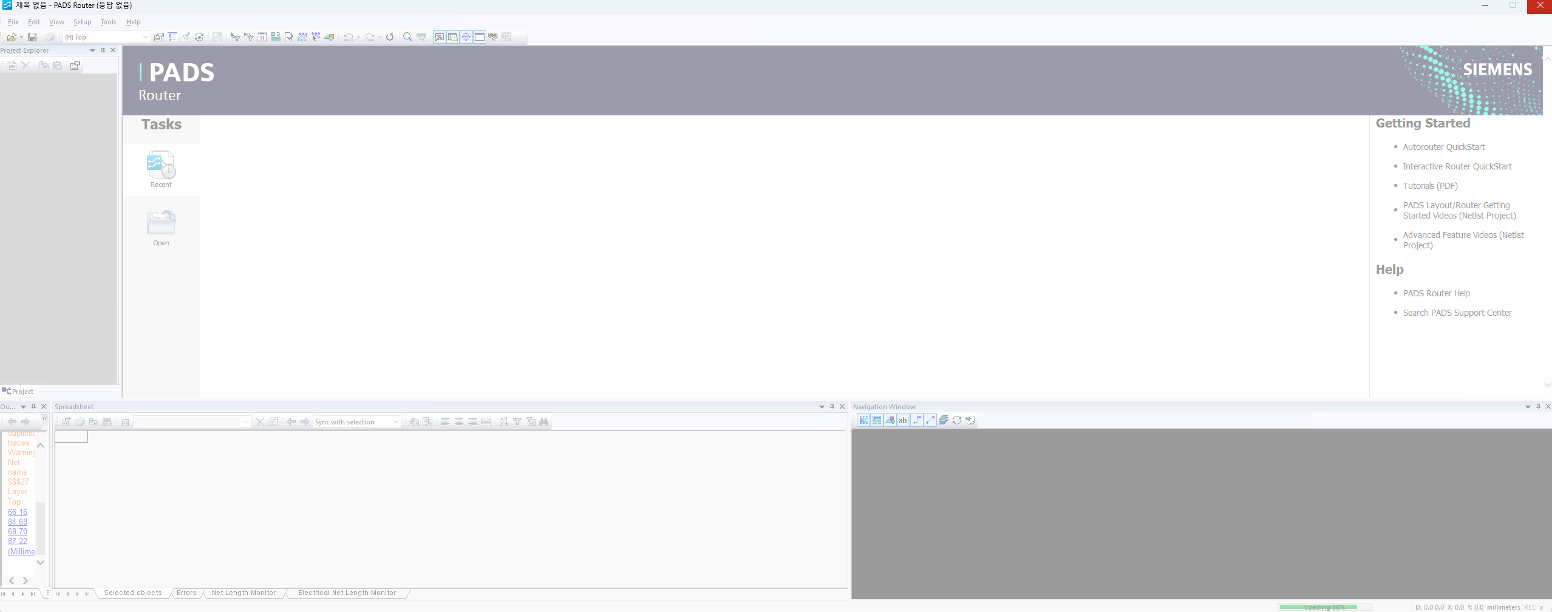Open the PADS Router Help link

click(1436, 293)
